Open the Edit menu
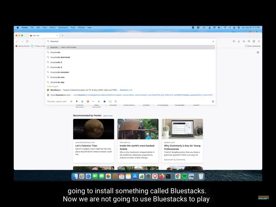Screen dimensions: 276x207 pos(38,28)
